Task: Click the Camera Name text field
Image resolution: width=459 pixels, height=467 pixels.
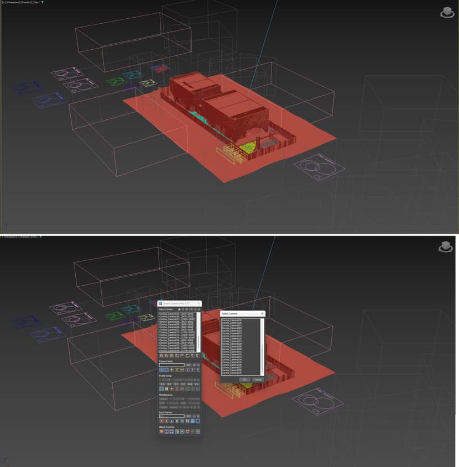Action: click(172, 365)
